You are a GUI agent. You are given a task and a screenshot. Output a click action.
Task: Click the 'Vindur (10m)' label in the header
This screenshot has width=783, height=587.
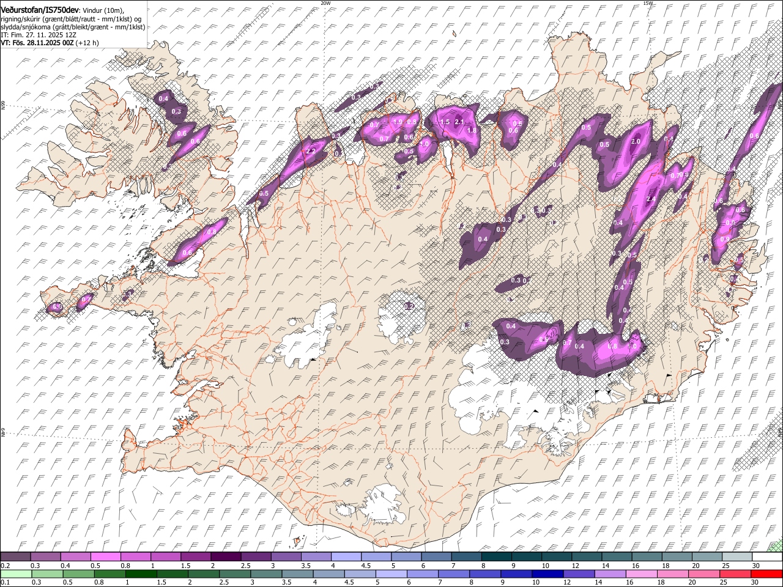pyautogui.click(x=103, y=10)
